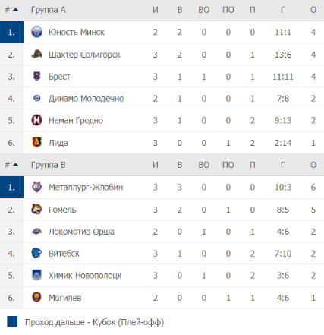Image resolution: width=324 pixels, height=335 pixels.
Task: Sort Группа A by О points column
Action: 313,10
